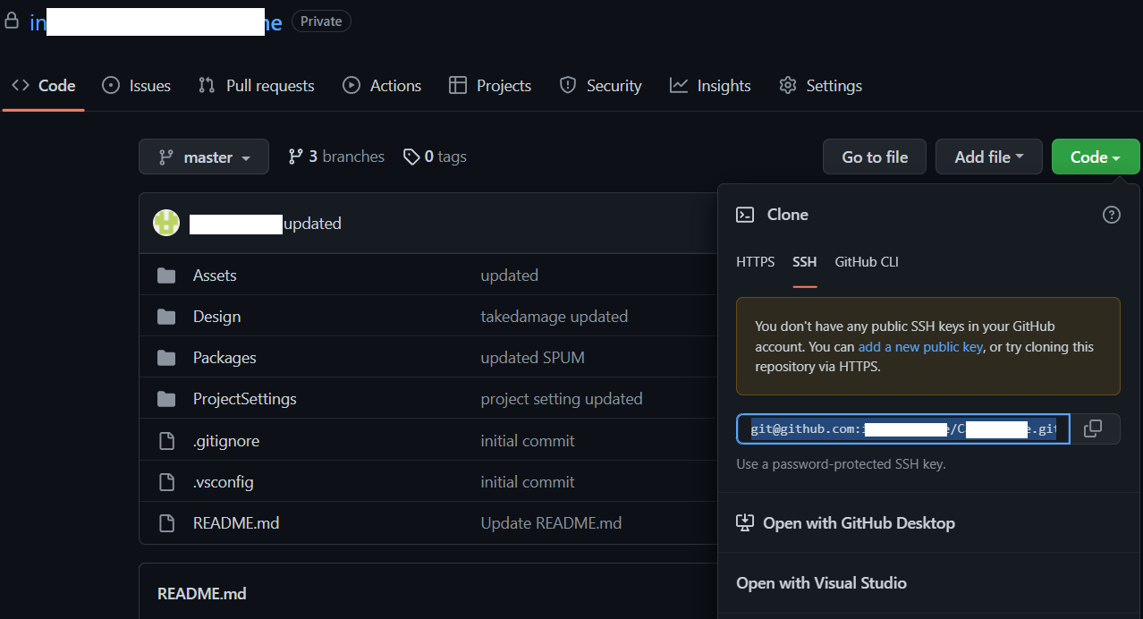1143x619 pixels.
Task: Click the branch icon beside branches count
Action: (x=295, y=157)
